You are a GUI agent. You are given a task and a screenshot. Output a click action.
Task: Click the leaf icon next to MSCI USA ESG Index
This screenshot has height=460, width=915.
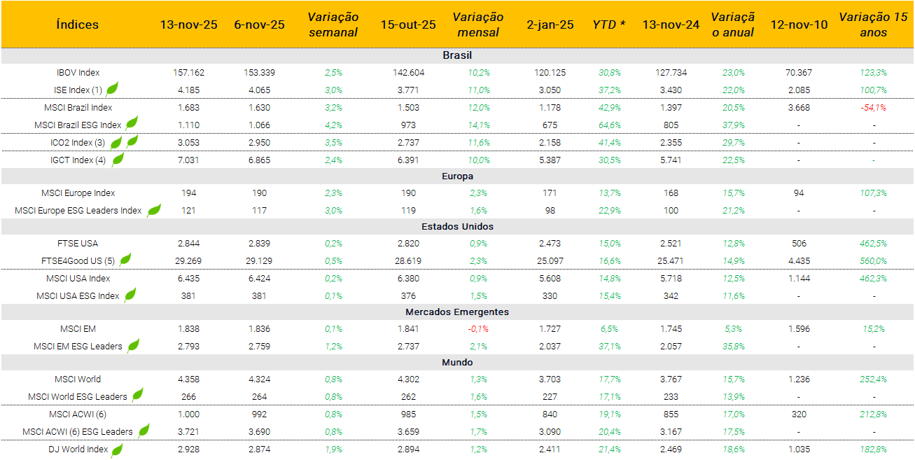pyautogui.click(x=130, y=295)
